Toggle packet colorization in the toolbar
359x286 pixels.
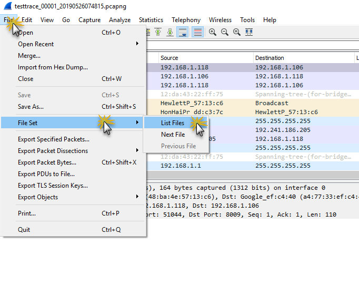tap(197, 32)
